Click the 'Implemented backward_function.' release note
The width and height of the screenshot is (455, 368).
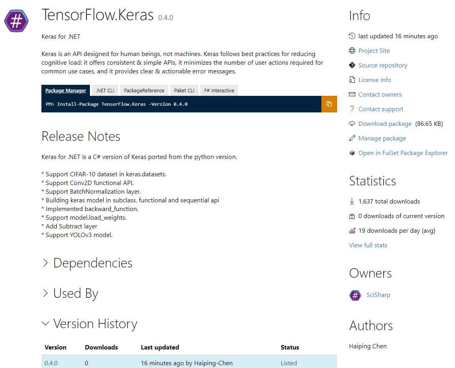[x=90, y=209]
